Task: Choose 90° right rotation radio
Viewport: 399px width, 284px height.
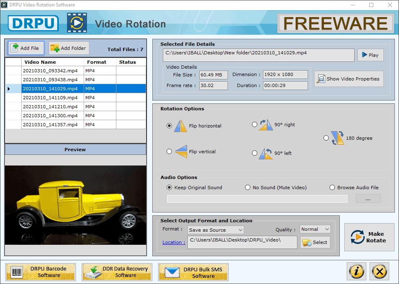Action: click(254, 125)
